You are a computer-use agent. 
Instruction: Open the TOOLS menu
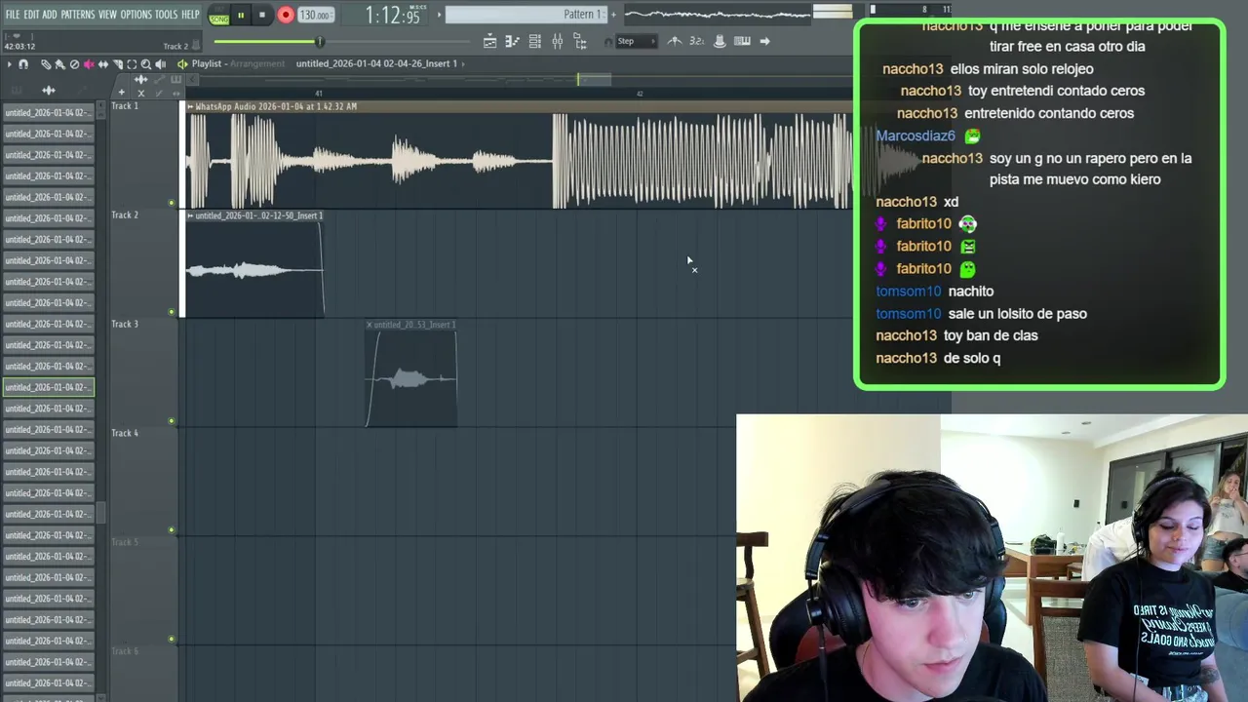click(167, 15)
